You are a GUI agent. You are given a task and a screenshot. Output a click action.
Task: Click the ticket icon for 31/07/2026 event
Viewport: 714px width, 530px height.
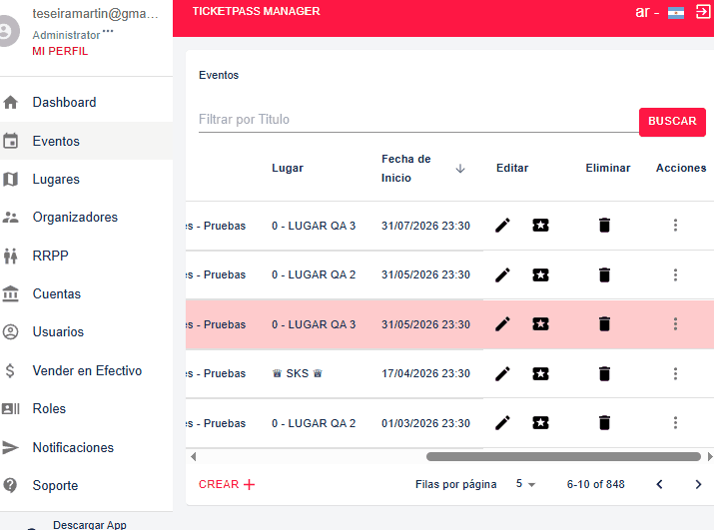tap(540, 226)
